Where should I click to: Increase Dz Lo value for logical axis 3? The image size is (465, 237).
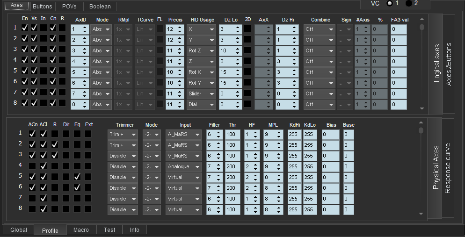(x=238, y=49)
